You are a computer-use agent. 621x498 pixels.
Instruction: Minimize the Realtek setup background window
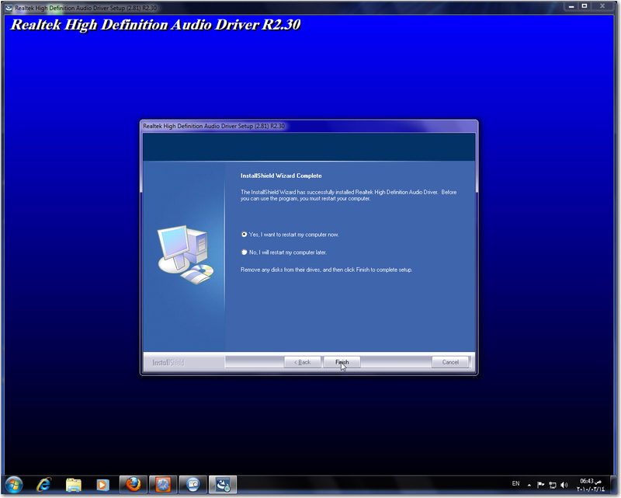(571, 6)
